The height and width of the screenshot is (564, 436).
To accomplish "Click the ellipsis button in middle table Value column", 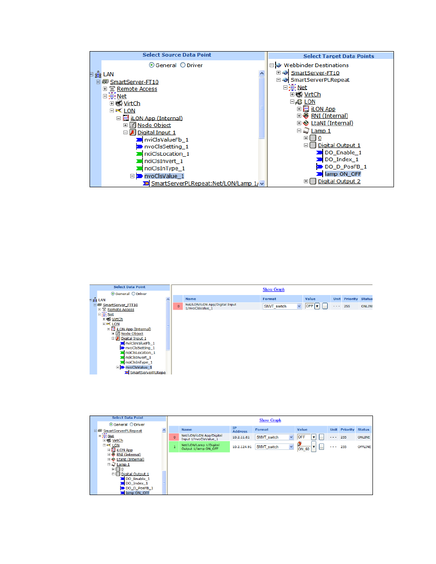I will [325, 306].
